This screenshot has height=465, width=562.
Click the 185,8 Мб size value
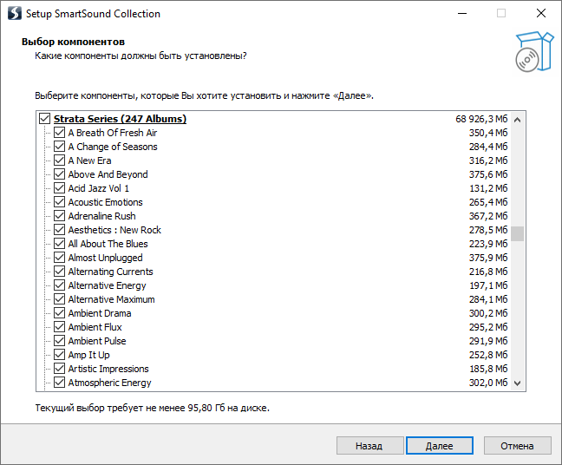pyautogui.click(x=488, y=369)
